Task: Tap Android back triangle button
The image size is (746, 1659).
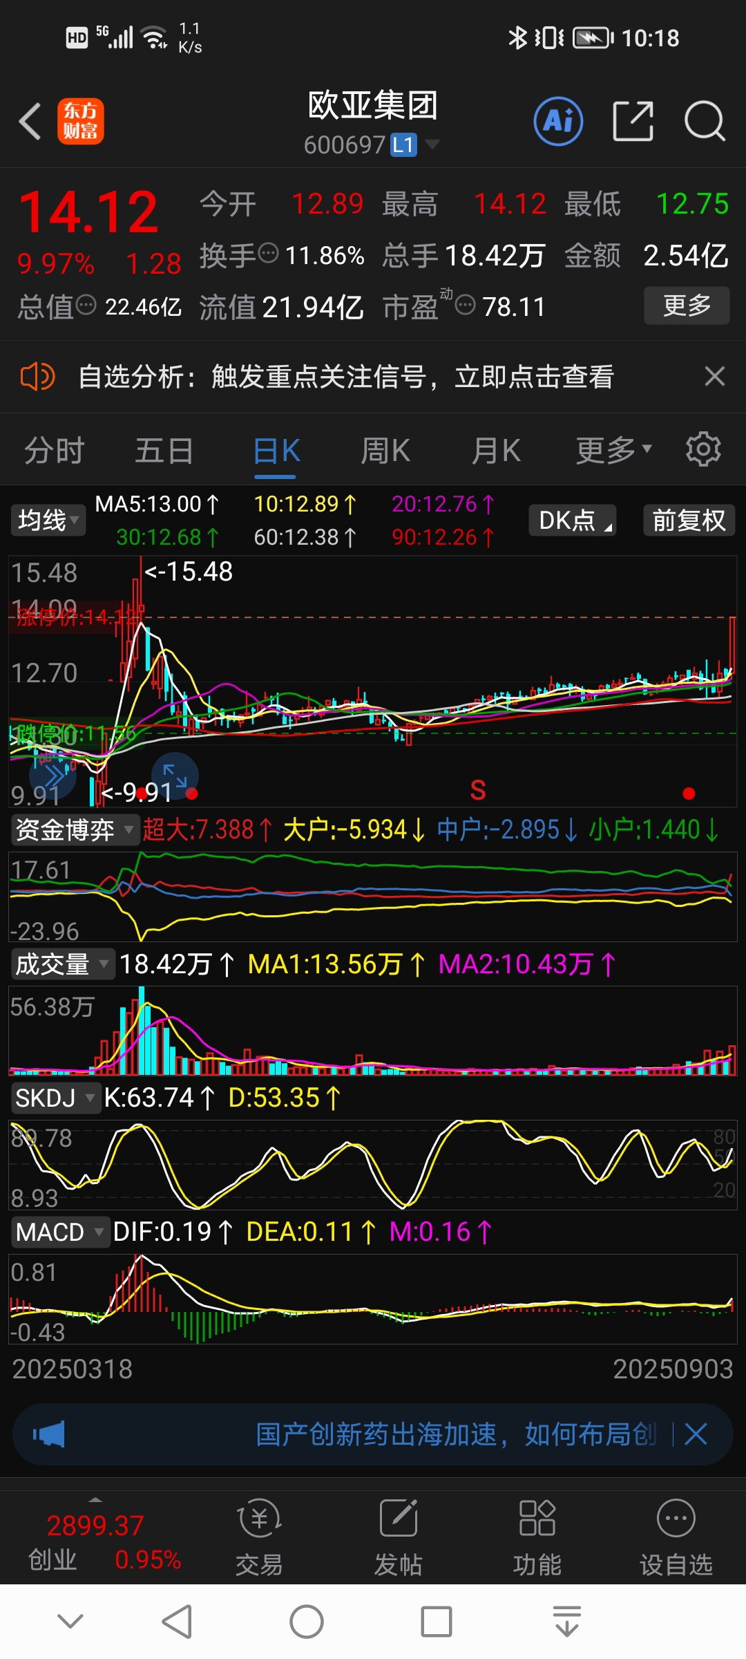Action: click(x=177, y=1622)
